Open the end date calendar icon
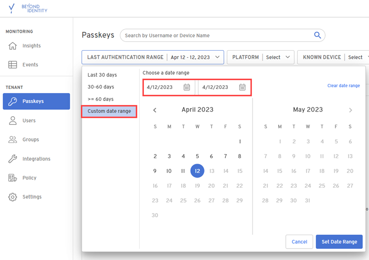 coord(242,87)
